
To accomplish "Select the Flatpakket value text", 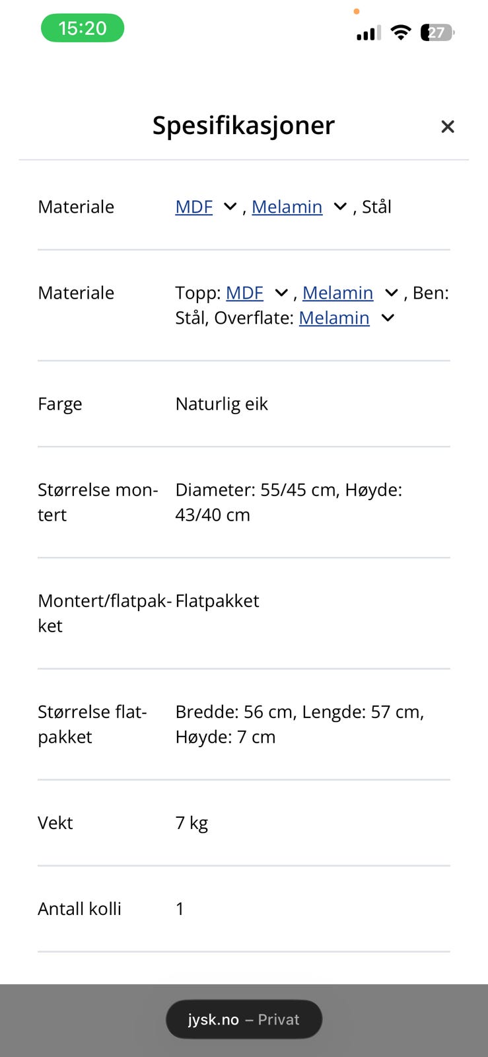I will point(217,601).
